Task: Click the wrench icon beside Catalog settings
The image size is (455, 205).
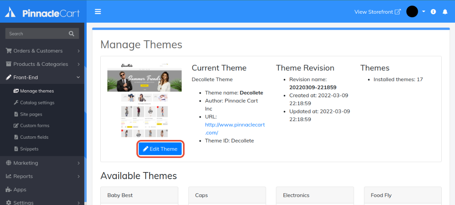Action: pyautogui.click(x=16, y=103)
